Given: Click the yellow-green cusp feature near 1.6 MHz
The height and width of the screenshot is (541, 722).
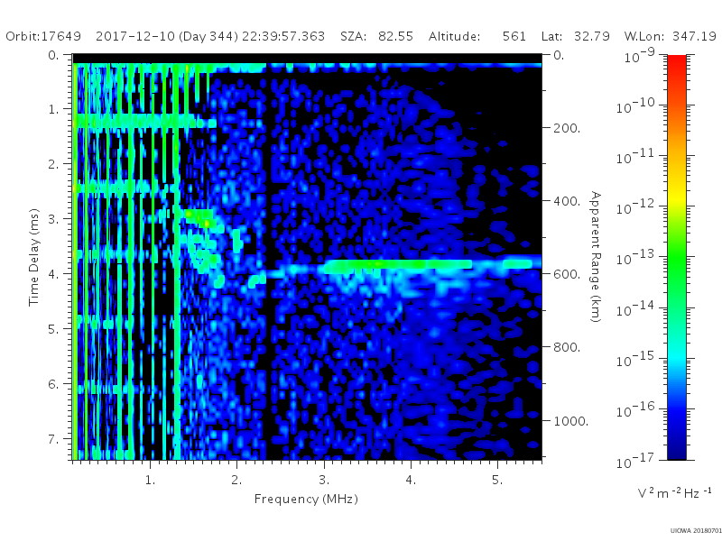Looking at the screenshot, I should coord(200,218).
